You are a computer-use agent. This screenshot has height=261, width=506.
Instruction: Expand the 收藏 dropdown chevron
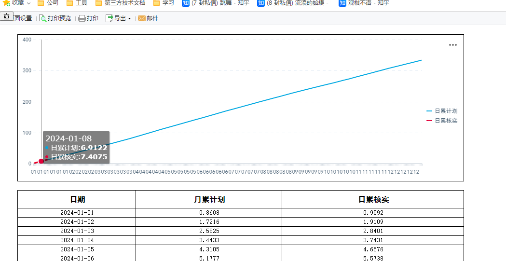[x=29, y=3]
